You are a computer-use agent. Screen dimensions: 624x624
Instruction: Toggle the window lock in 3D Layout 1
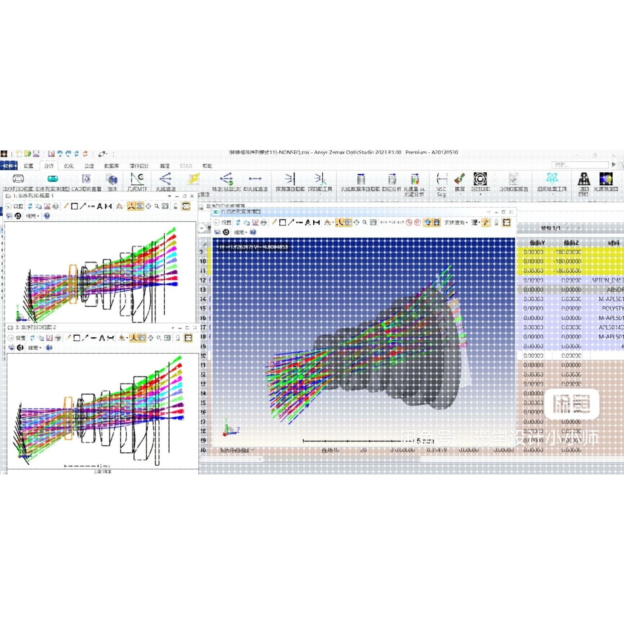click(x=176, y=206)
